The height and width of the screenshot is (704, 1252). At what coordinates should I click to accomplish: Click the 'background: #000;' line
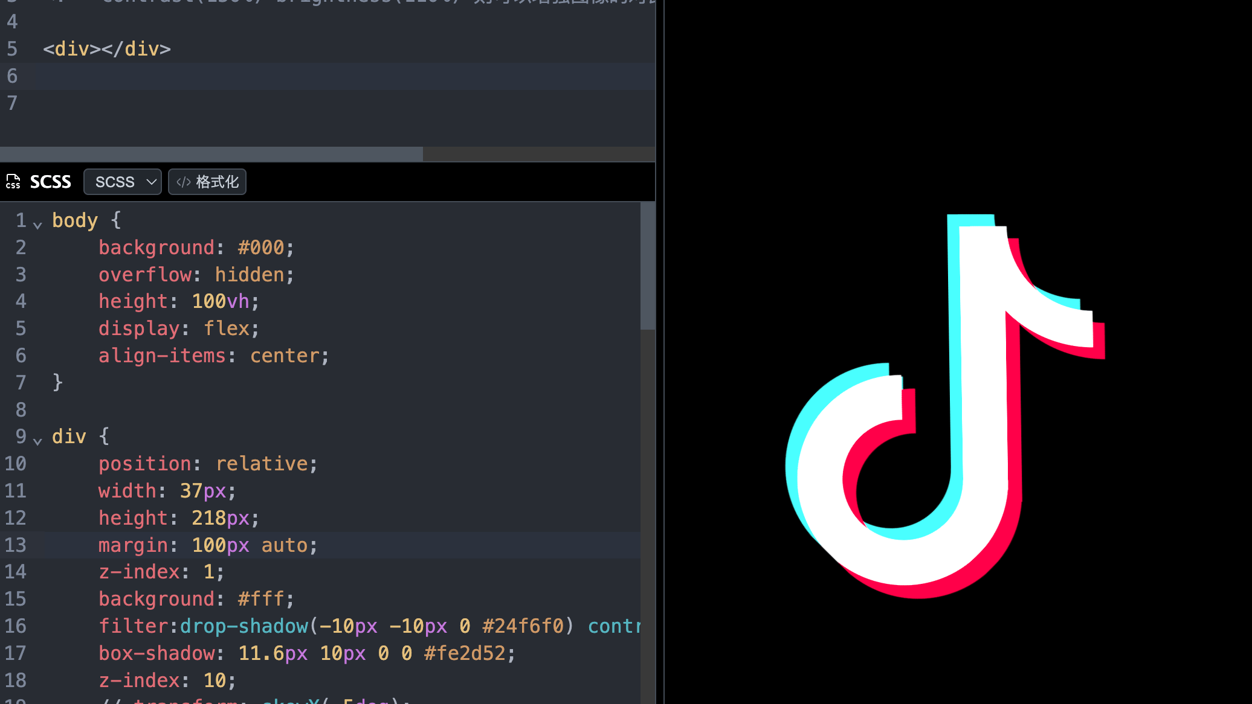196,248
